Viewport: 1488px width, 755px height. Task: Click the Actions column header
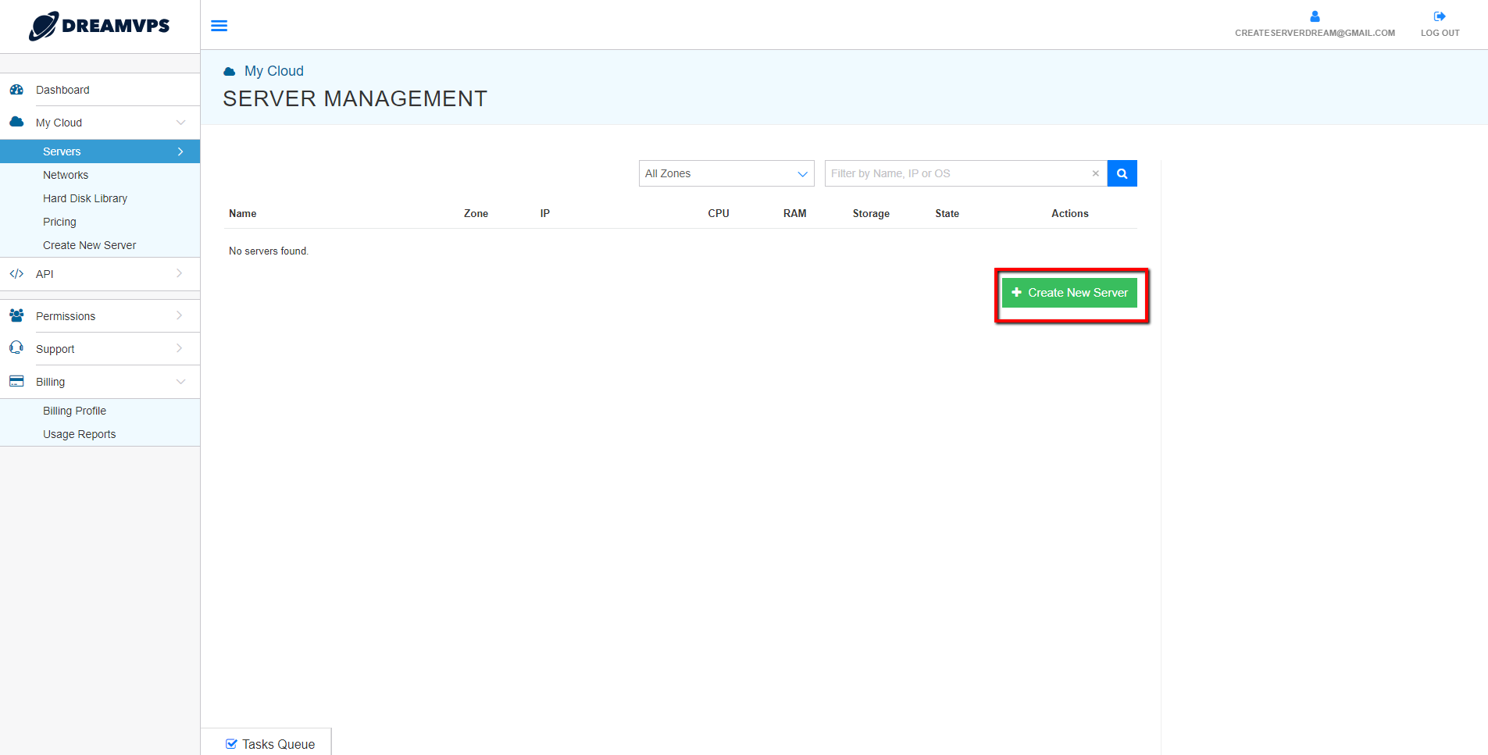1069,213
